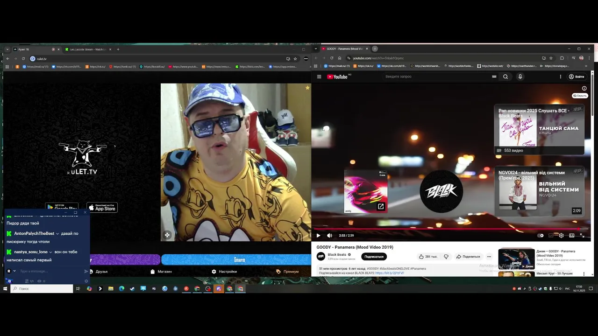Start voice search with microphone icon
Image resolution: width=598 pixels, height=336 pixels.
[520, 77]
